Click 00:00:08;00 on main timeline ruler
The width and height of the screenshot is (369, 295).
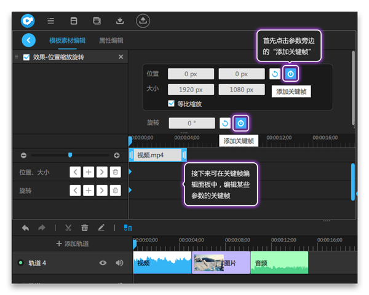point(237,240)
